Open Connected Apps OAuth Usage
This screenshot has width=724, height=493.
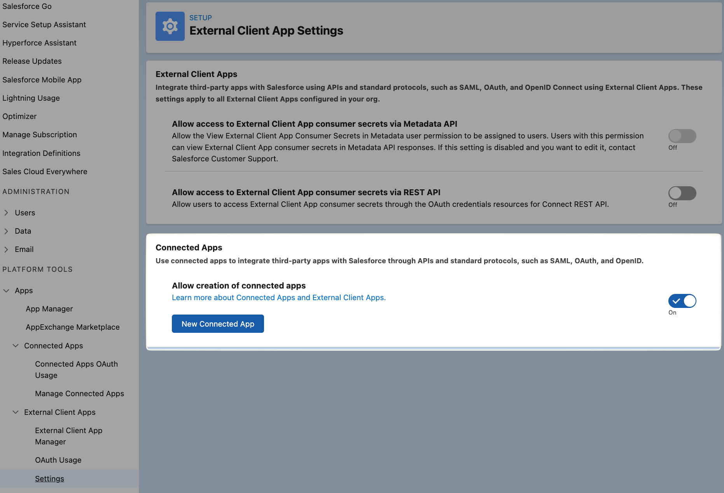point(76,370)
